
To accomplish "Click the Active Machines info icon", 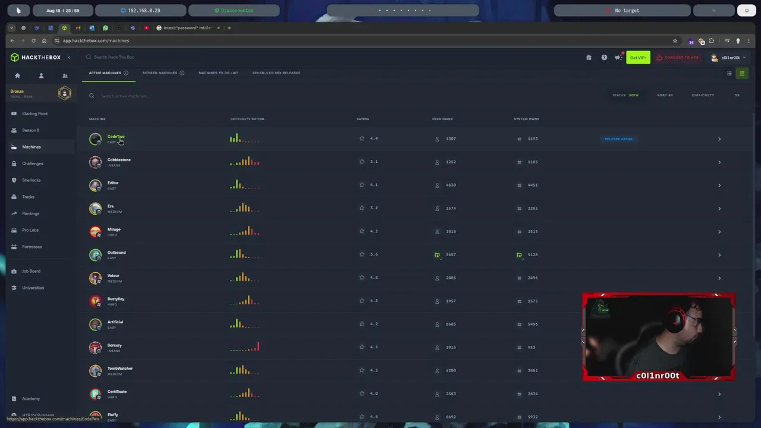I will click(x=125, y=73).
